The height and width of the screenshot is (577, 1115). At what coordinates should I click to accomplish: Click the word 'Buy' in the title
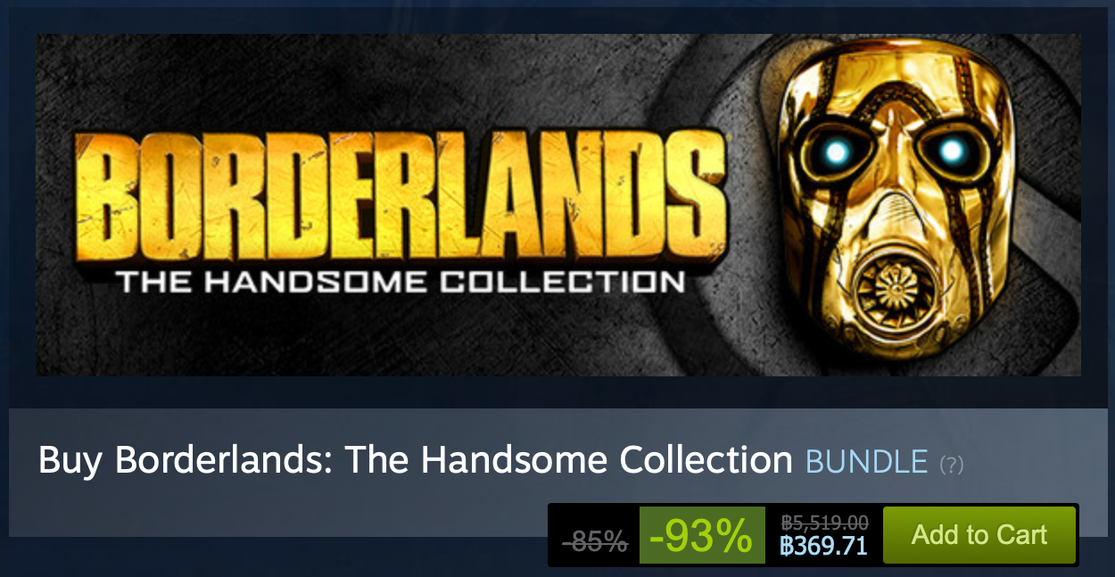71,461
